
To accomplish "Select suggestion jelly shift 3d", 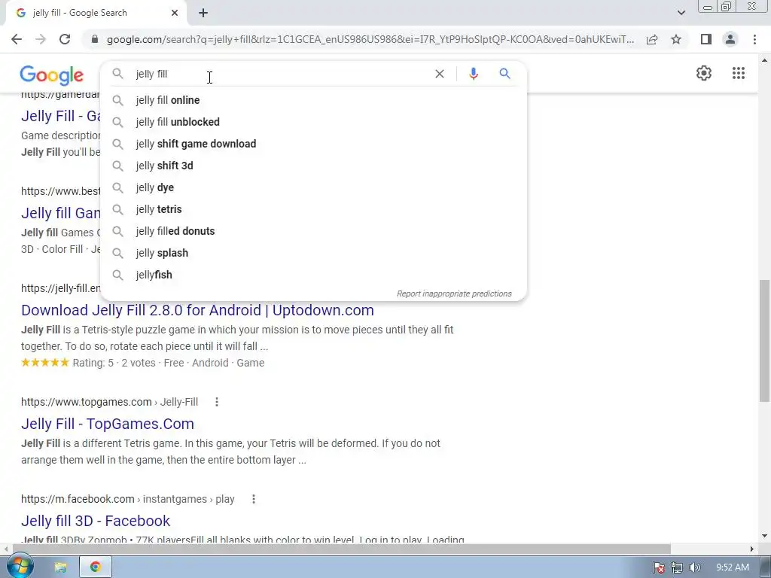I will [313, 166].
